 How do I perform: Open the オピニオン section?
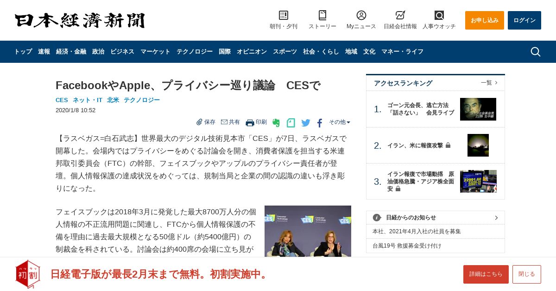click(x=252, y=52)
